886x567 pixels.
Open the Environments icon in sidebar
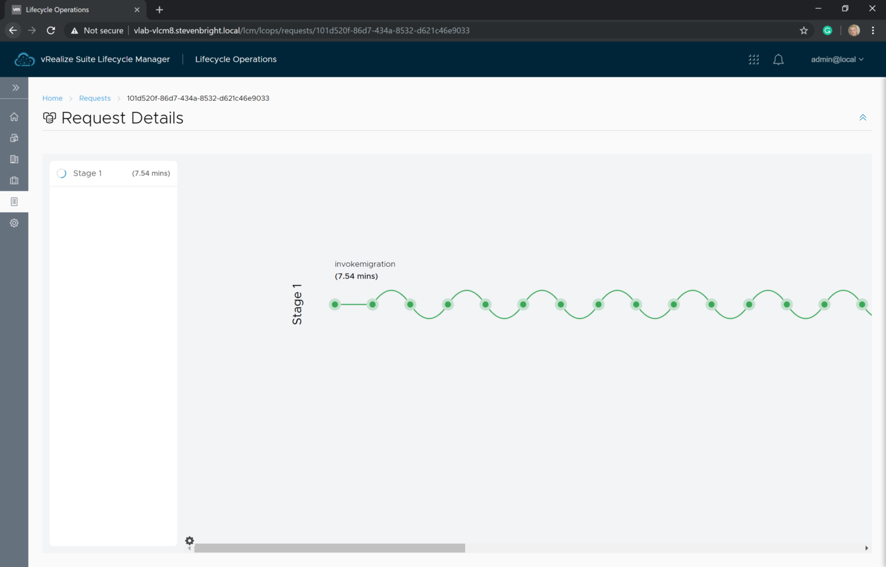[14, 138]
